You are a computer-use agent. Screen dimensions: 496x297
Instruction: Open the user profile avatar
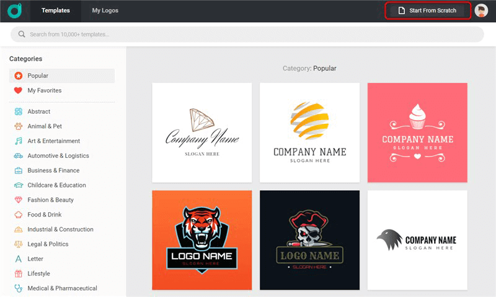click(481, 11)
